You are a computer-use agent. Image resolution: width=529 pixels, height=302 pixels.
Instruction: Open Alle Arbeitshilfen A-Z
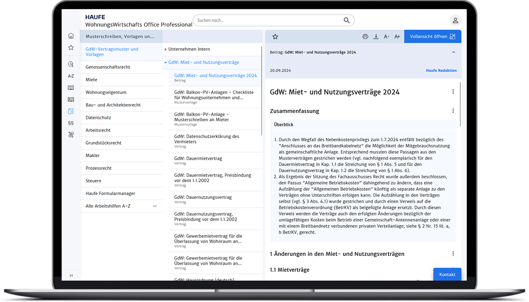click(x=121, y=206)
